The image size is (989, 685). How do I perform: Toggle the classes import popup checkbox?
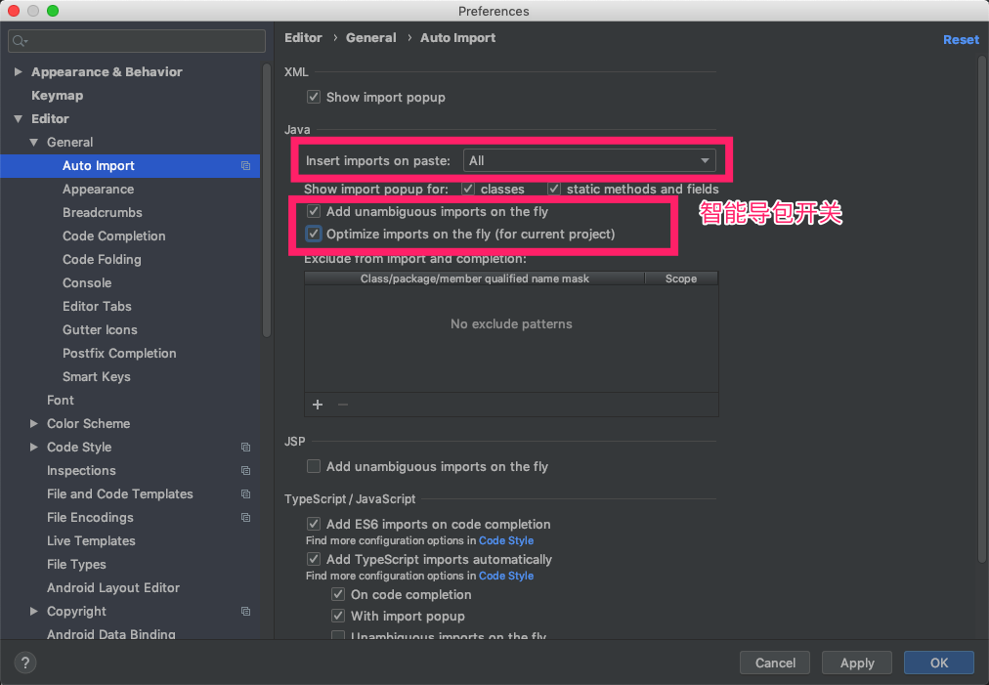[x=468, y=189]
